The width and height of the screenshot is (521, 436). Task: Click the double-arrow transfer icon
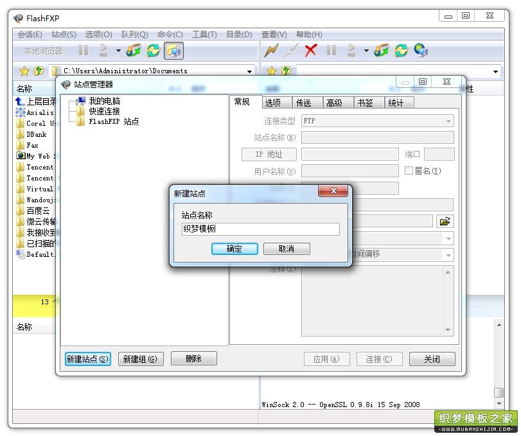pos(381,51)
